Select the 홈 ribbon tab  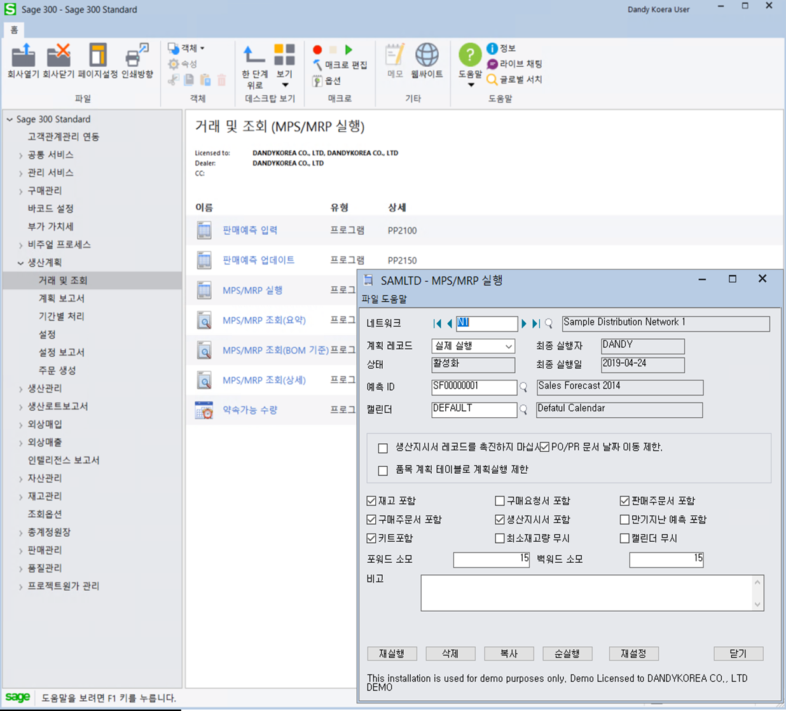coord(14,30)
